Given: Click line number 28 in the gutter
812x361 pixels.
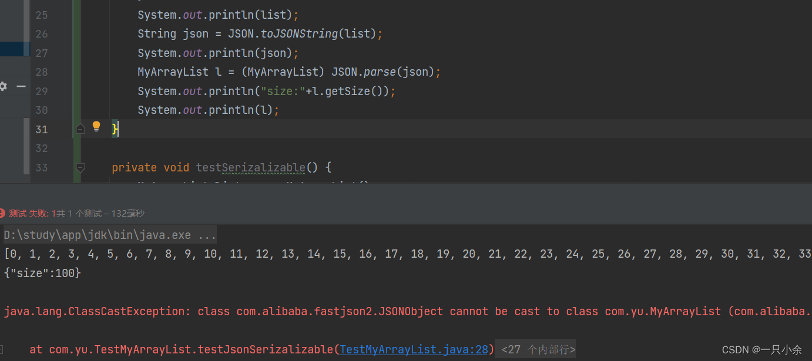Looking at the screenshot, I should tap(42, 72).
